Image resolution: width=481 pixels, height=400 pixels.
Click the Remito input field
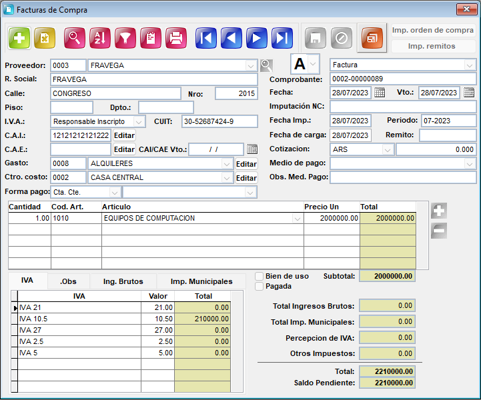pos(448,135)
